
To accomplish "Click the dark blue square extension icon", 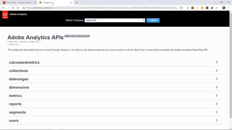I will [x=207, y=8].
